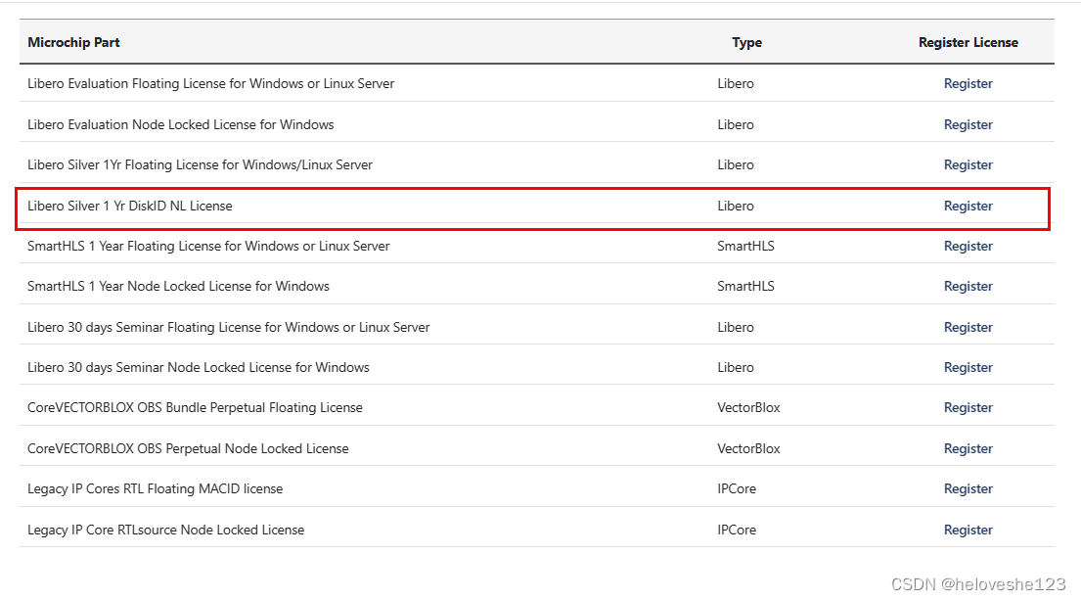The width and height of the screenshot is (1081, 600).
Task: Select 'CoreVECTORBLOX OBS Bundle Perpetual Floating License' text
Action: pos(195,407)
